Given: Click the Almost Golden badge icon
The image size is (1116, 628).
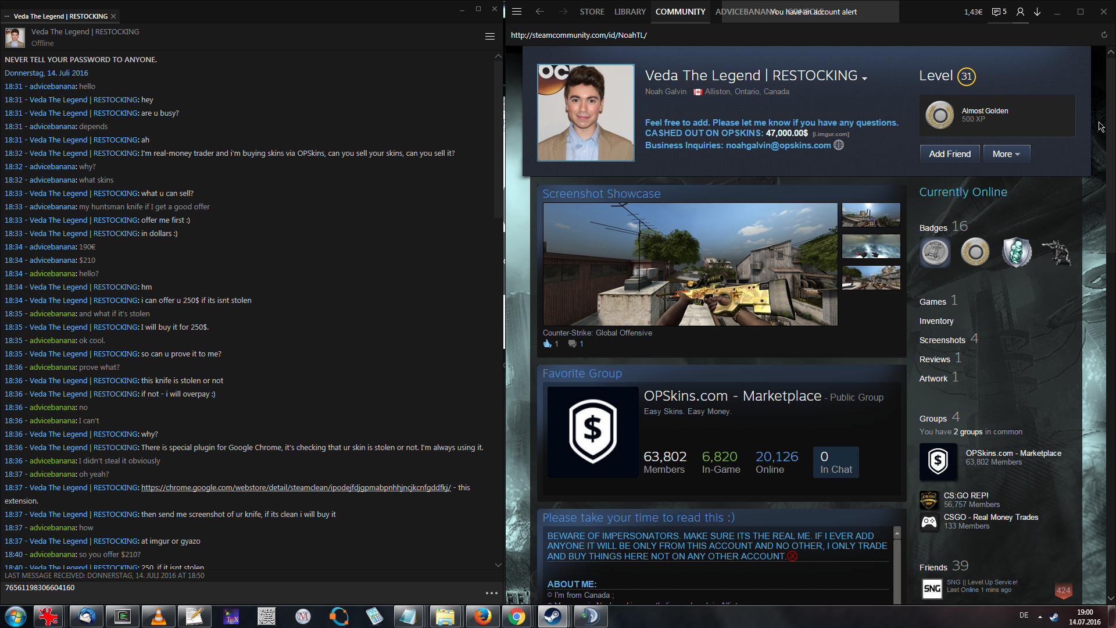Looking at the screenshot, I should point(939,115).
